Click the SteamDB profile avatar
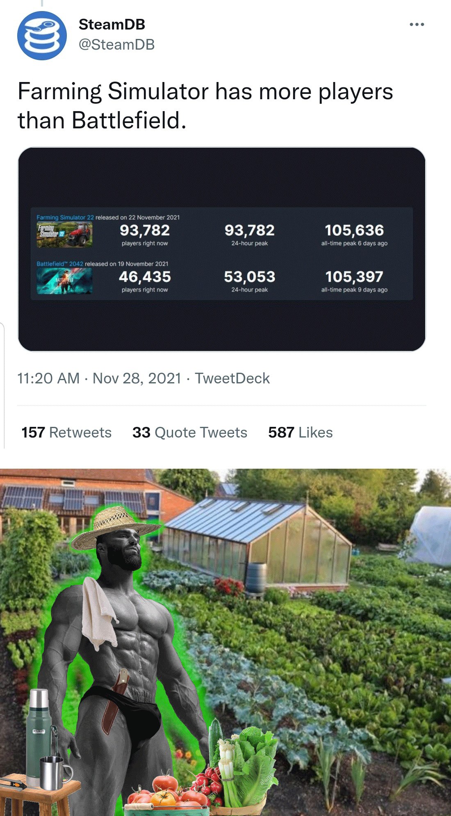 (42, 36)
